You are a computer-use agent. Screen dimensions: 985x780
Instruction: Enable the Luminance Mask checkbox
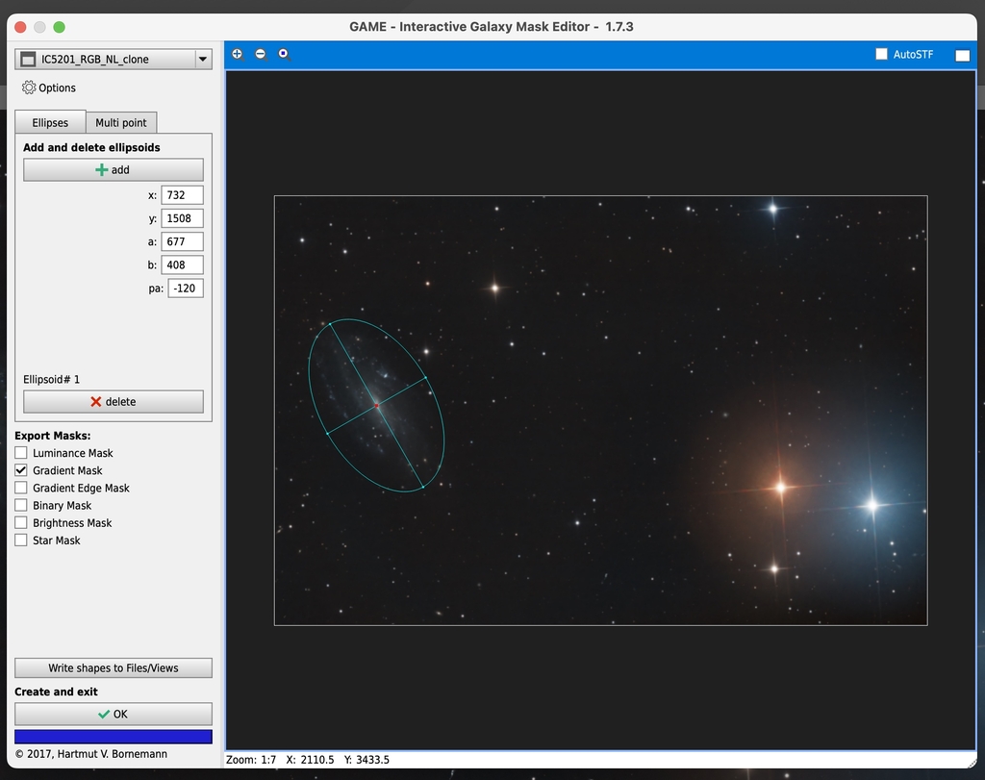point(21,453)
